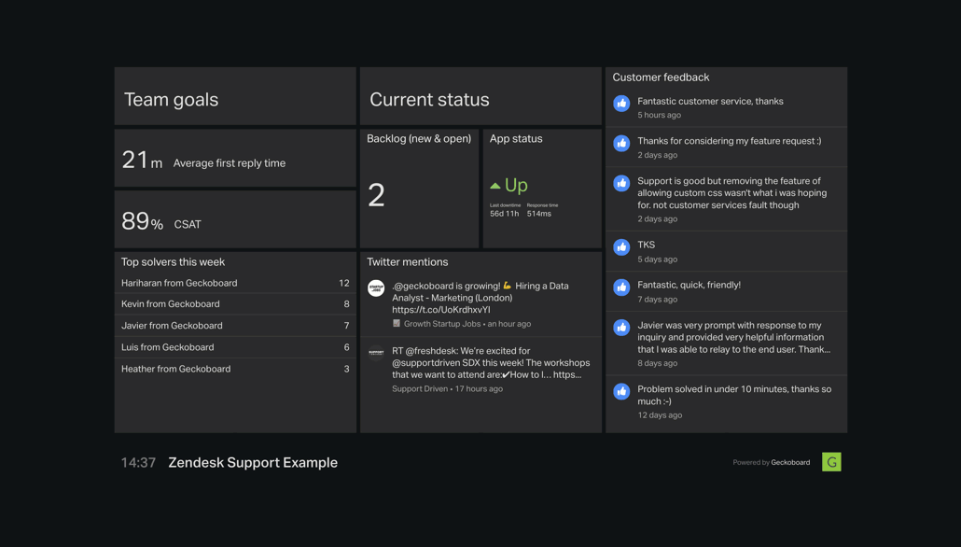Screen dimensions: 961x547
Task: Click "Problem solved in under 10 minutes" comment
Action: coord(734,395)
